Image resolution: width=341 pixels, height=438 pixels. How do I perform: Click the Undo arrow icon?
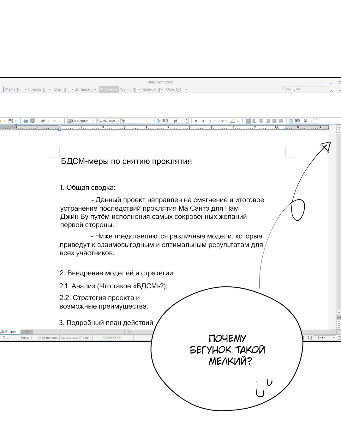pyautogui.click(x=43, y=121)
